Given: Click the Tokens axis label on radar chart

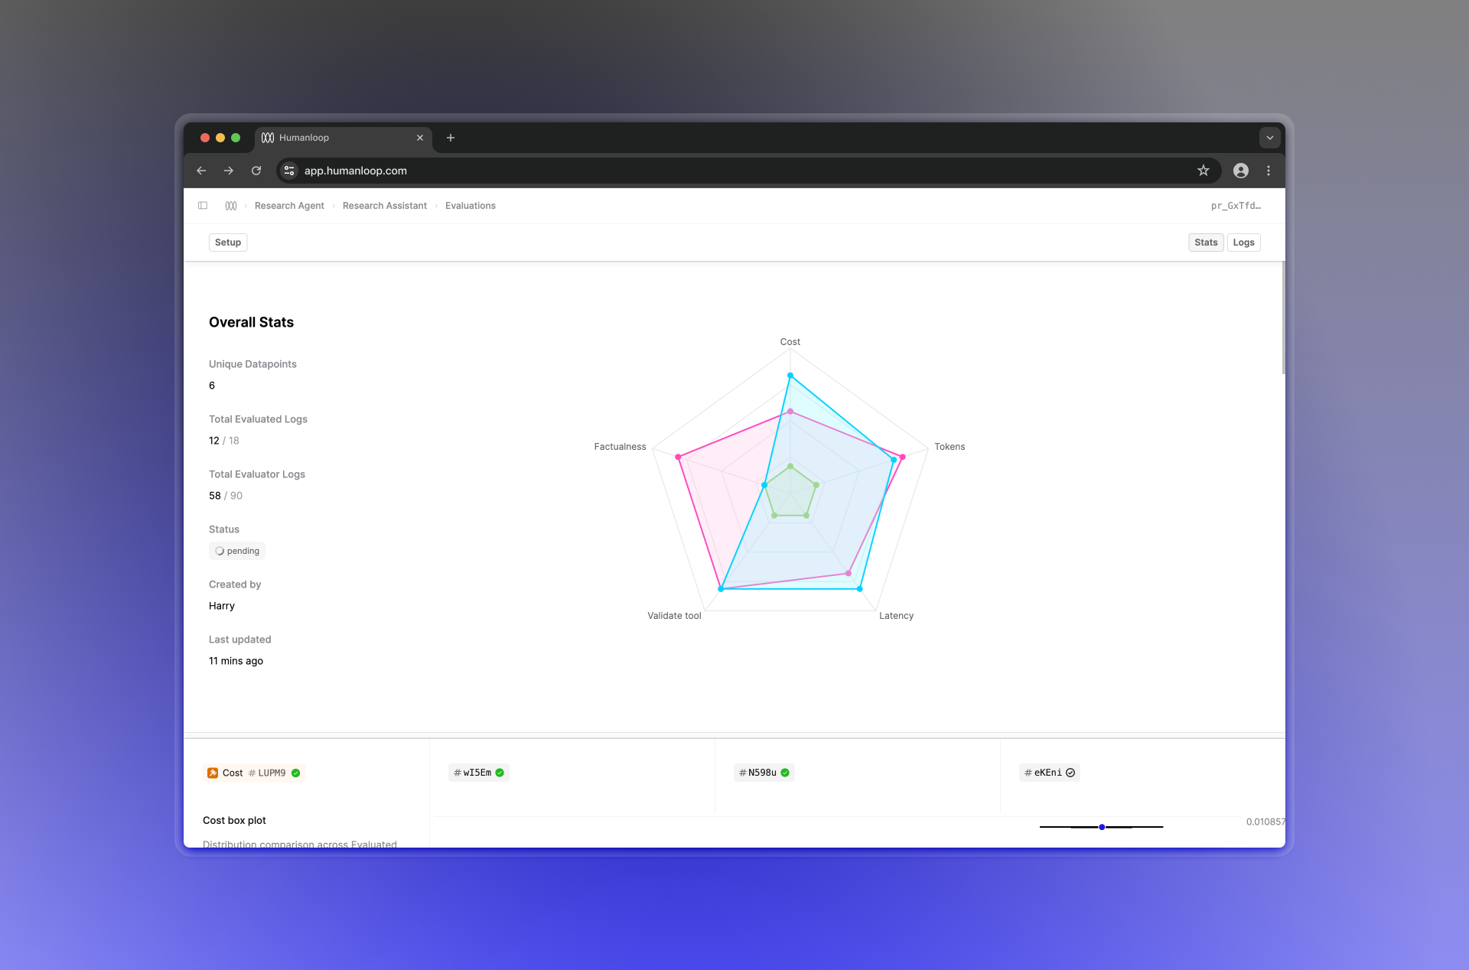Looking at the screenshot, I should [949, 447].
